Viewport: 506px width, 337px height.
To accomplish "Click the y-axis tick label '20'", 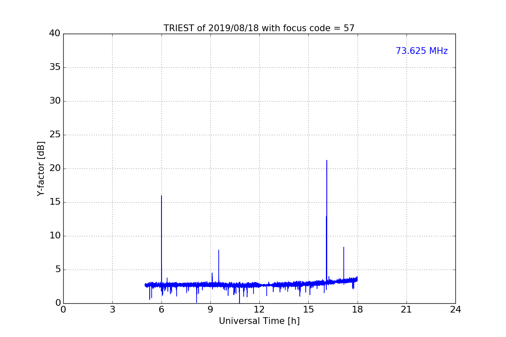I will coord(55,168).
